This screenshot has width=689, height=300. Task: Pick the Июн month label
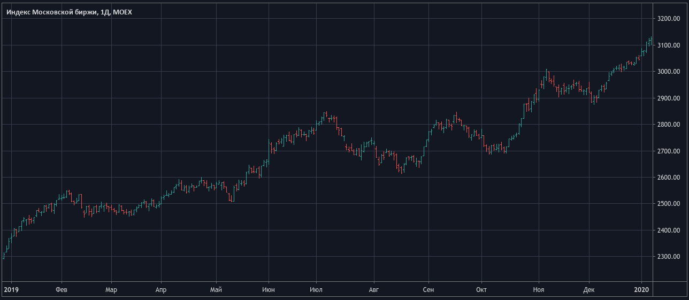pos(269,289)
